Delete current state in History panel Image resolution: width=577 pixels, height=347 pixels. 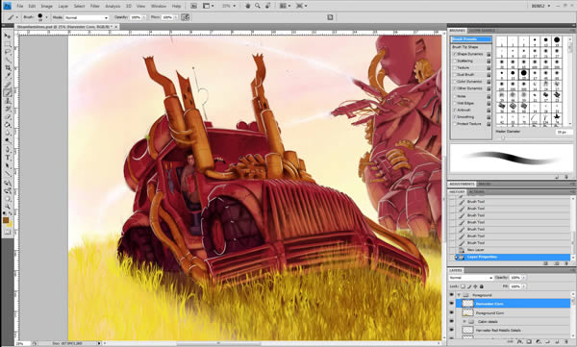pos(566,263)
